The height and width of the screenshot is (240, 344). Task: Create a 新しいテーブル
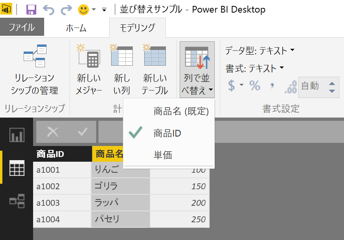(155, 70)
